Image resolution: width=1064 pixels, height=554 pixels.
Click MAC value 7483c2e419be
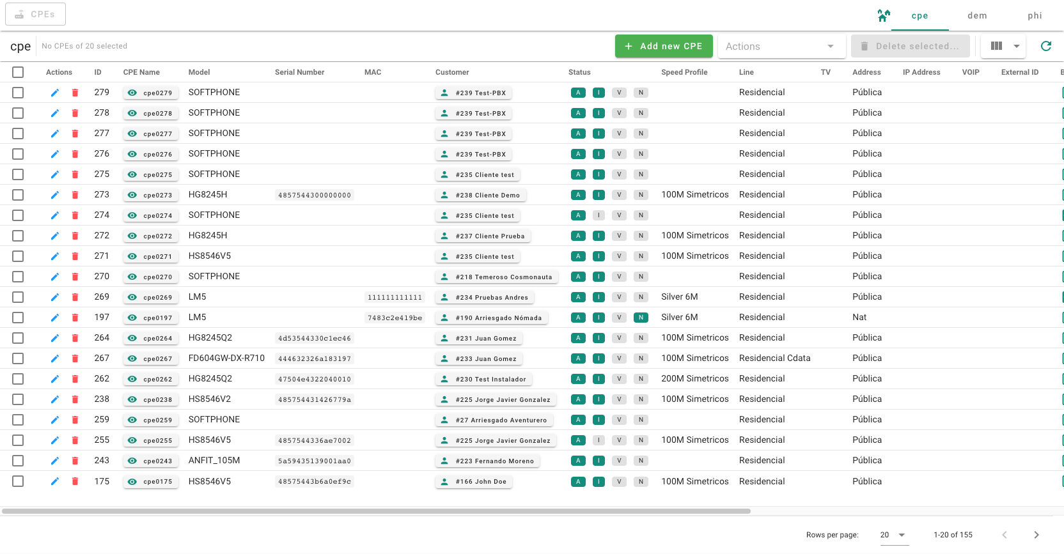coord(395,318)
